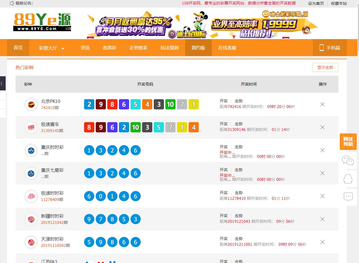Click the 天津时时彩 logo icon

coord(31,242)
